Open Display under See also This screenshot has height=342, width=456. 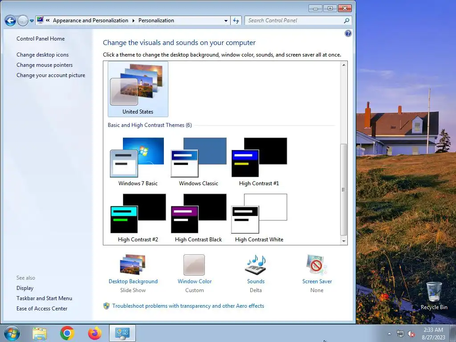[x=25, y=288]
